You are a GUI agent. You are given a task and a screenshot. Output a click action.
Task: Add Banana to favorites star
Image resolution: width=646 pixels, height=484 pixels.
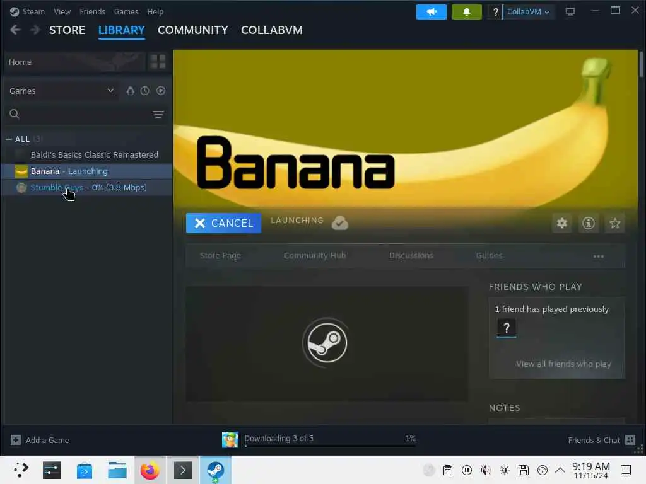click(x=614, y=223)
